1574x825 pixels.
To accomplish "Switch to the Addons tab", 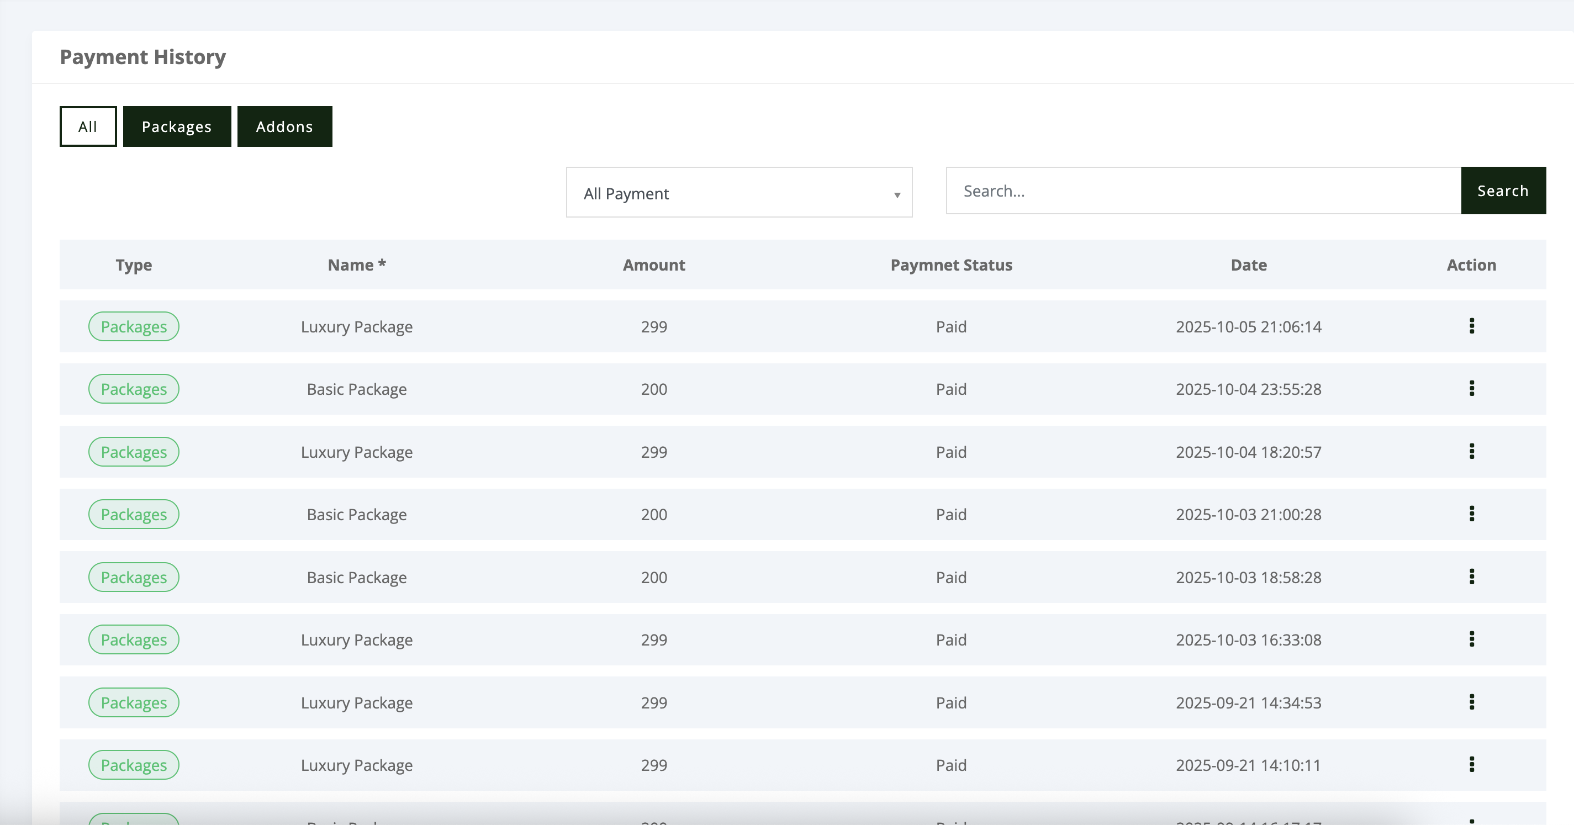I will click(x=284, y=126).
